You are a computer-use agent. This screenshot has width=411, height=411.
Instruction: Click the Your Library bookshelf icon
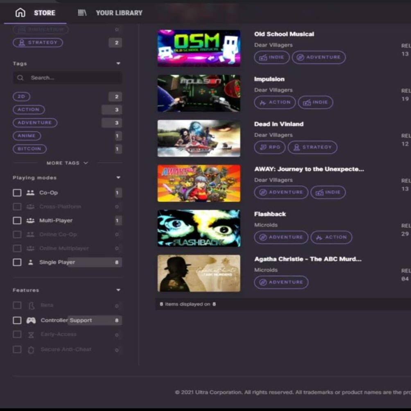coord(82,13)
